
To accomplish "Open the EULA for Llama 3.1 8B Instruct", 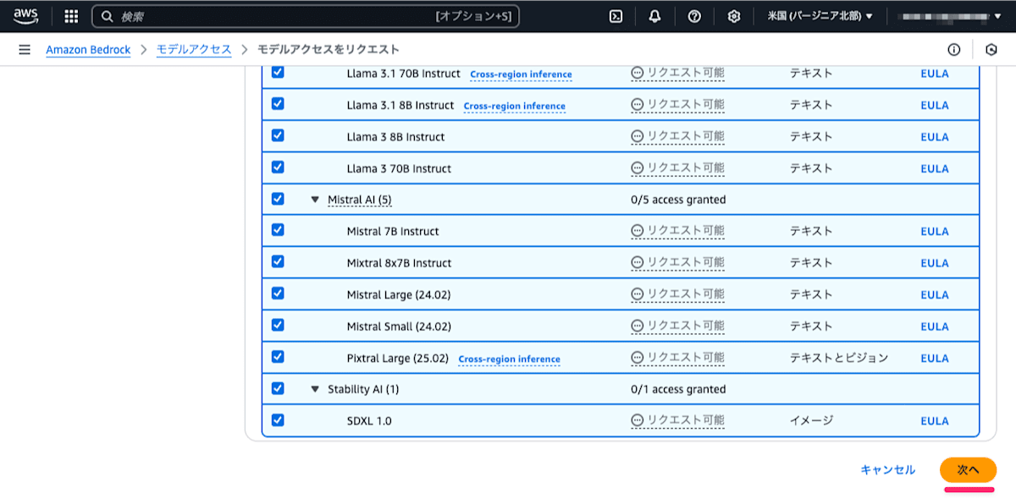I will click(x=935, y=106).
